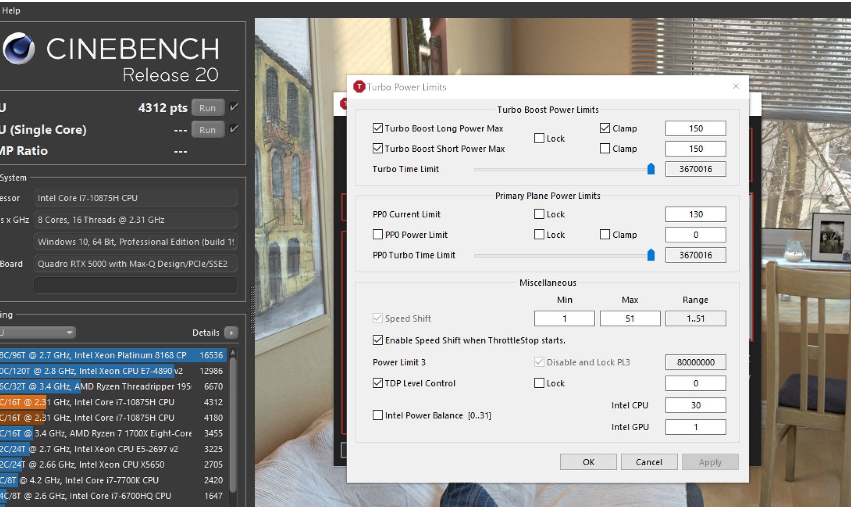
Task: Click the processor field Intel Core i7-10875H
Action: click(136, 198)
